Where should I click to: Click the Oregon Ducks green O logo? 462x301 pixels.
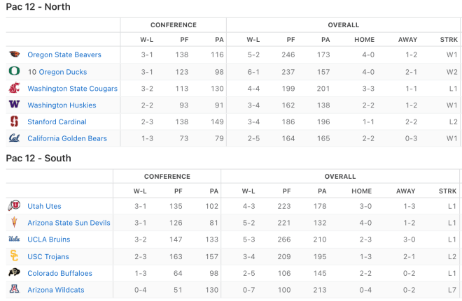point(14,71)
